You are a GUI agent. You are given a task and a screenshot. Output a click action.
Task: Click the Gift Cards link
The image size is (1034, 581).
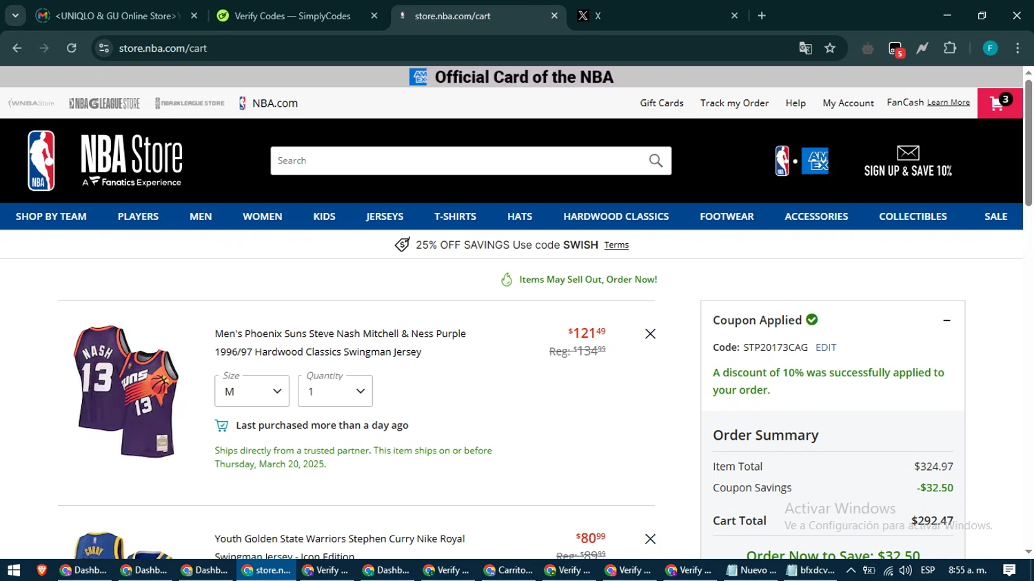coord(662,103)
